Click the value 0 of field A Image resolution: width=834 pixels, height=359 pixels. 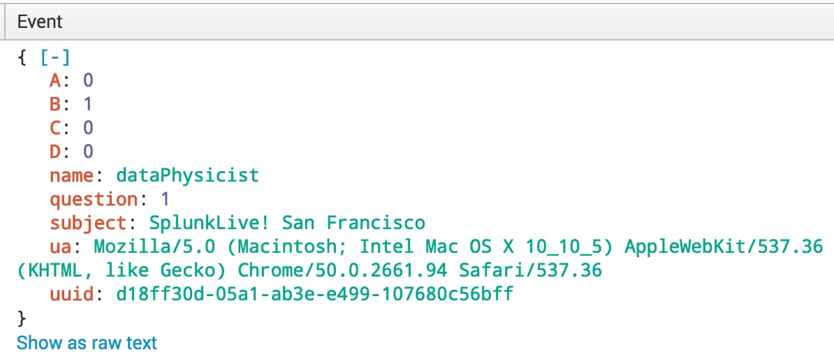[x=88, y=80]
